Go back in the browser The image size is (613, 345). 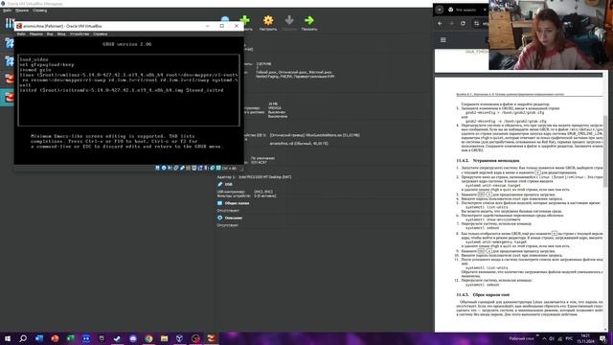pyautogui.click(x=441, y=23)
